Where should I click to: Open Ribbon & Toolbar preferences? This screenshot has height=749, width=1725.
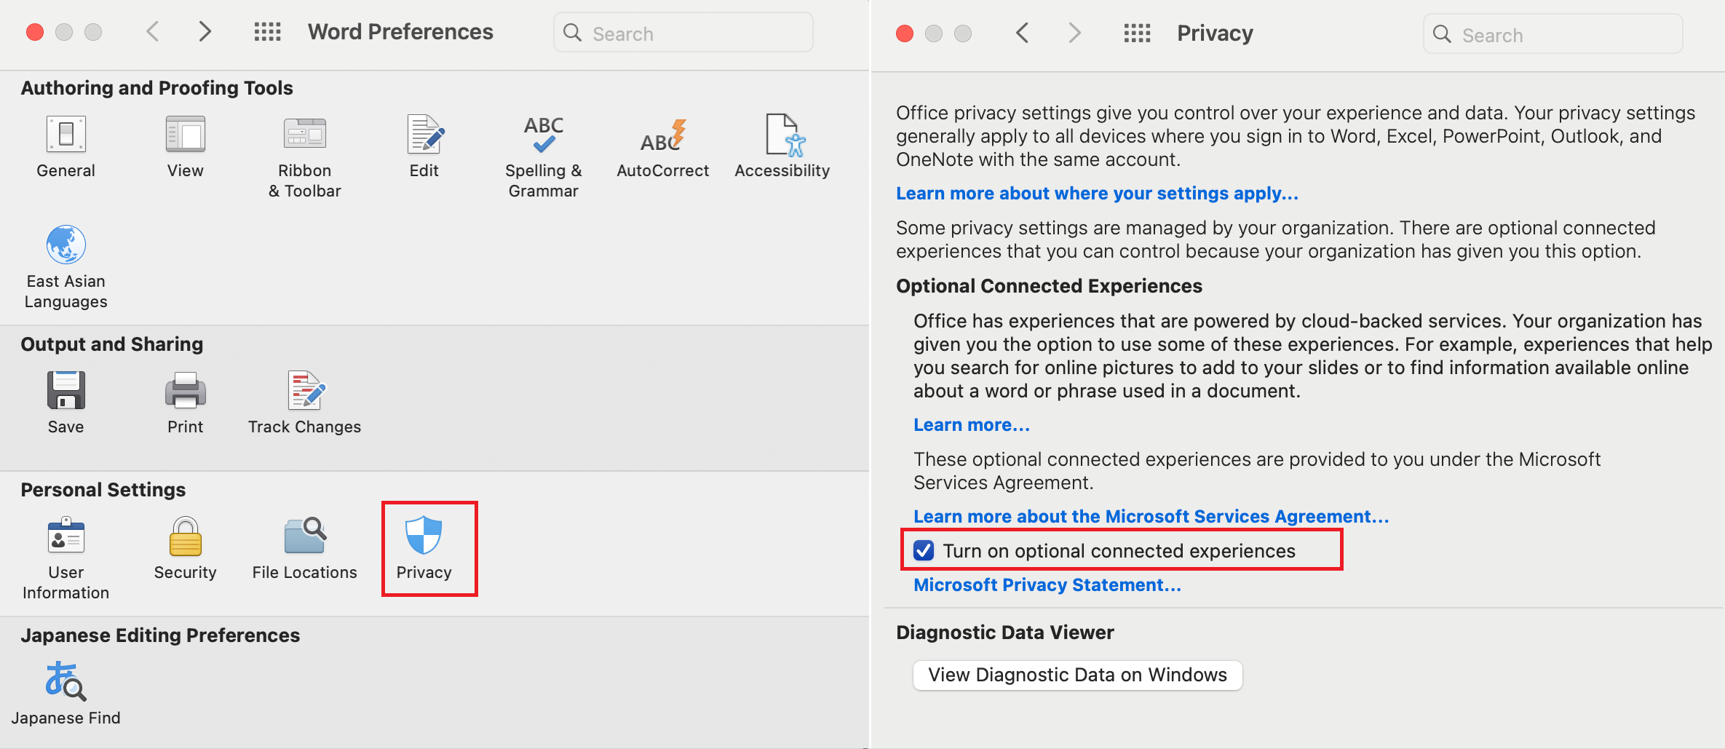pos(305,157)
